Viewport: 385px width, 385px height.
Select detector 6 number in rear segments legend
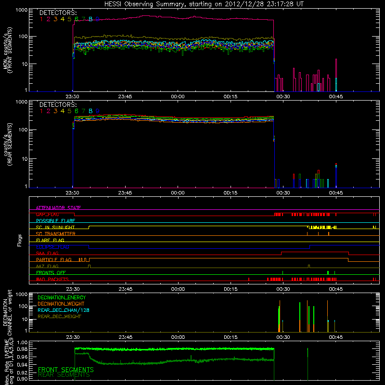click(x=77, y=111)
